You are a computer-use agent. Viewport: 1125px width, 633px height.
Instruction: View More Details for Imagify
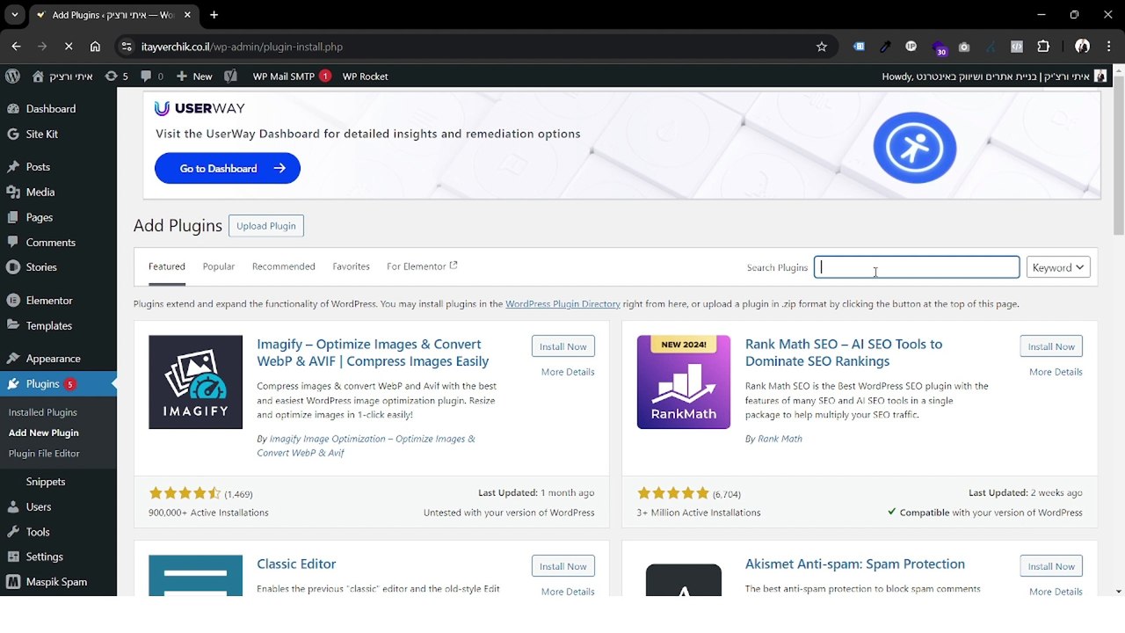click(x=568, y=372)
